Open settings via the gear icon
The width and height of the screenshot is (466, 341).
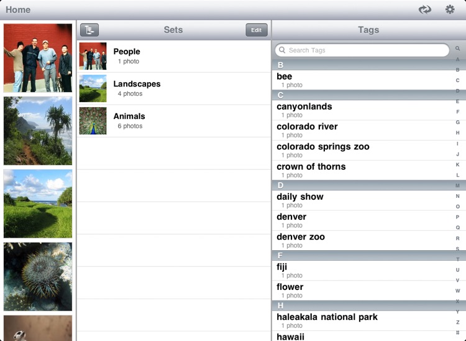coord(450,9)
